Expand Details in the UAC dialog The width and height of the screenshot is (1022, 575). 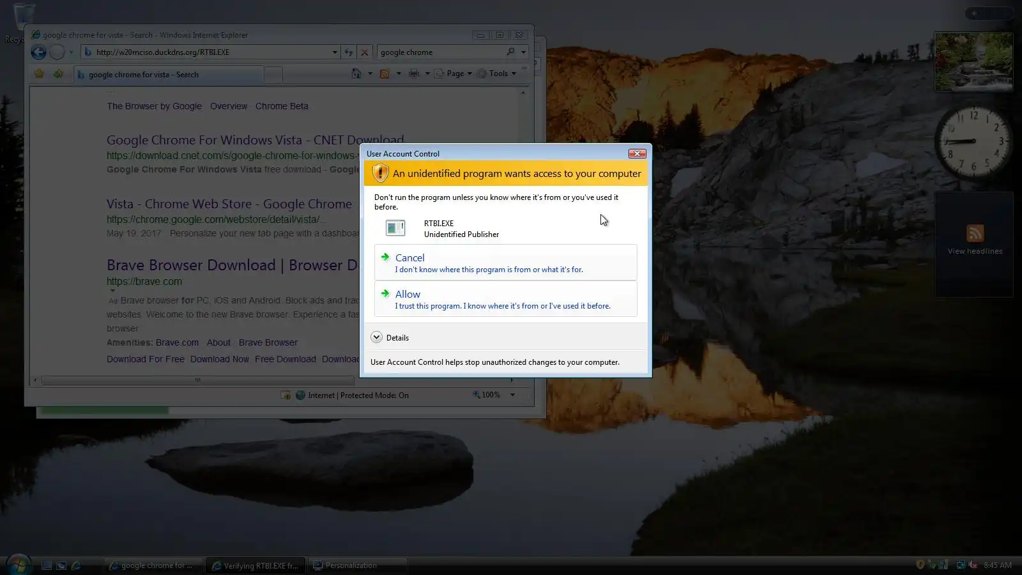[x=390, y=337]
